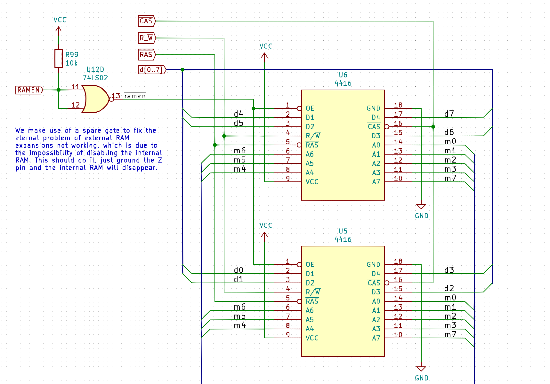Click the U6 reference designator text
The image size is (550, 384).
343,75
